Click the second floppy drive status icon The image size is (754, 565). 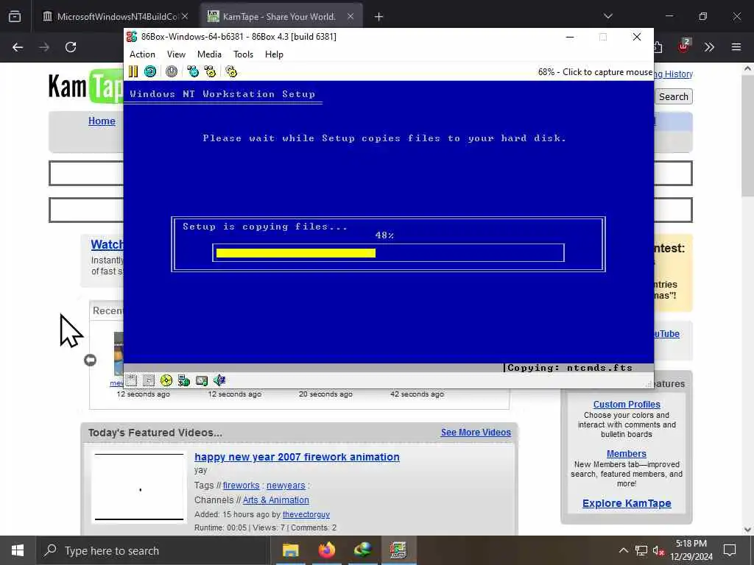149,380
